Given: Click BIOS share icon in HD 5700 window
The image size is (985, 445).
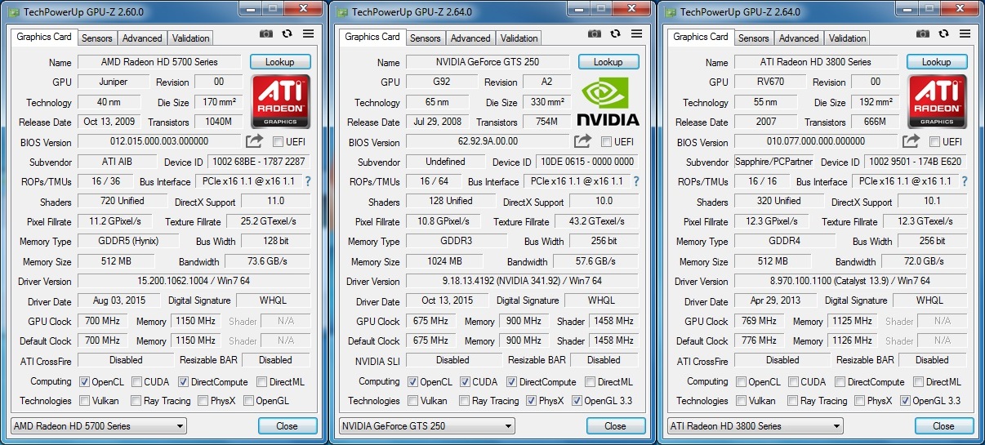Looking at the screenshot, I should click(x=254, y=141).
